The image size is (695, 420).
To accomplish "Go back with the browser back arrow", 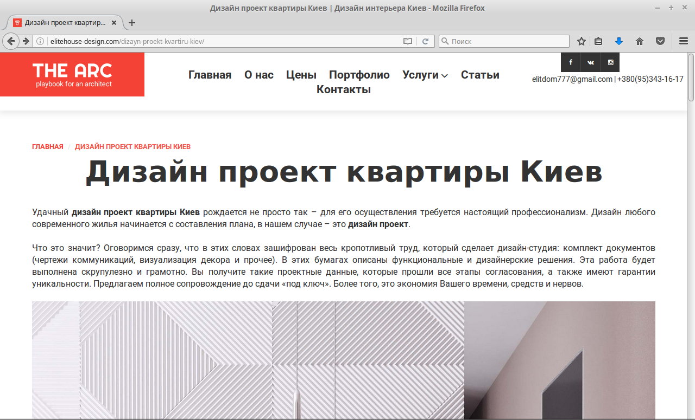I will pos(11,41).
